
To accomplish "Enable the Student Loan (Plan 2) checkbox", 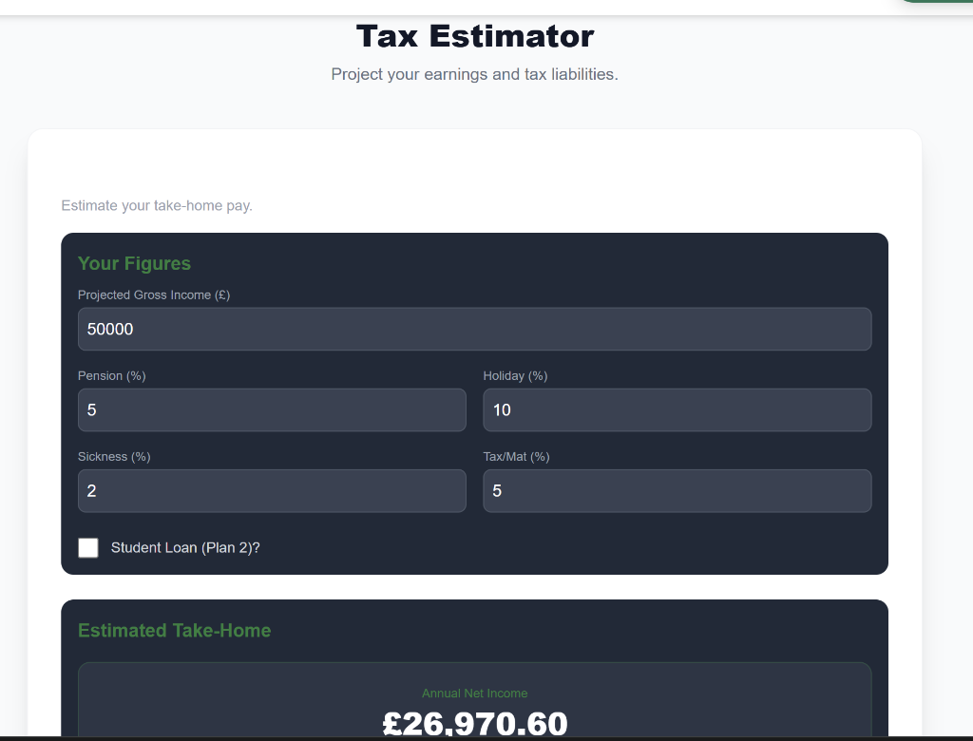I will tap(87, 547).
